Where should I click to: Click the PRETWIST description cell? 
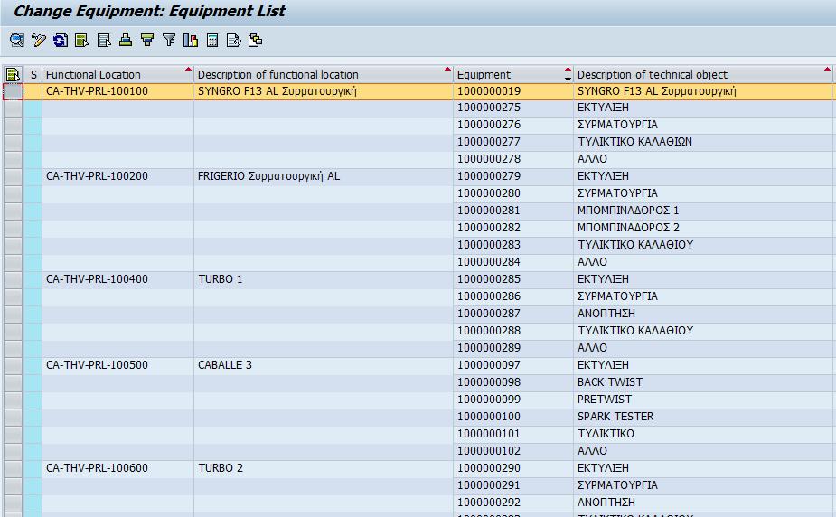tap(703, 399)
